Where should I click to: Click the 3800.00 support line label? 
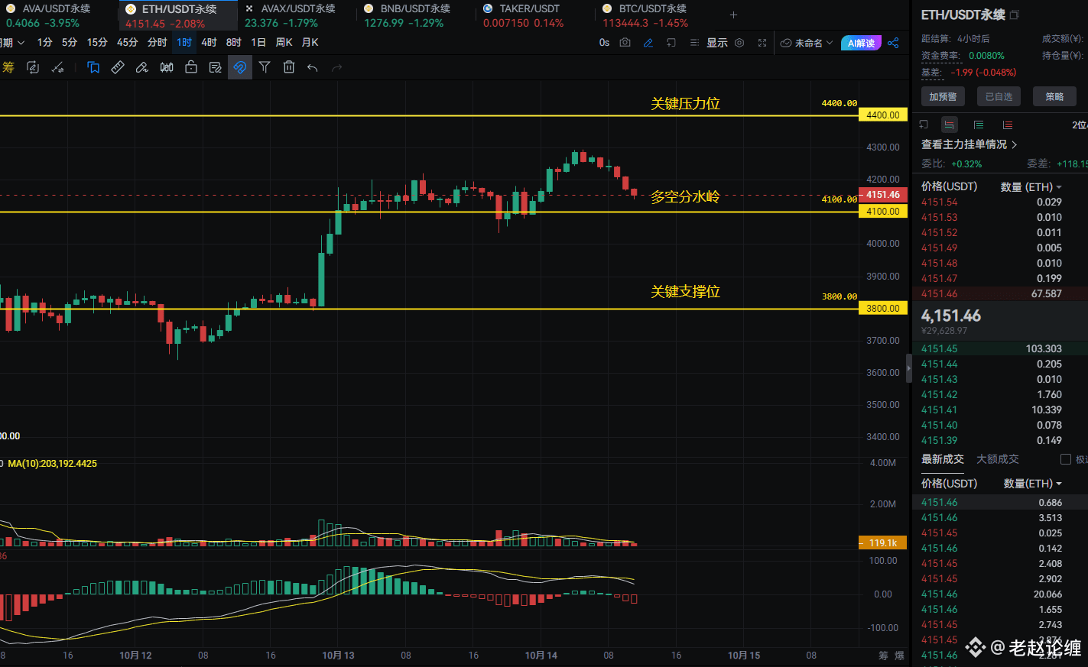(x=882, y=309)
